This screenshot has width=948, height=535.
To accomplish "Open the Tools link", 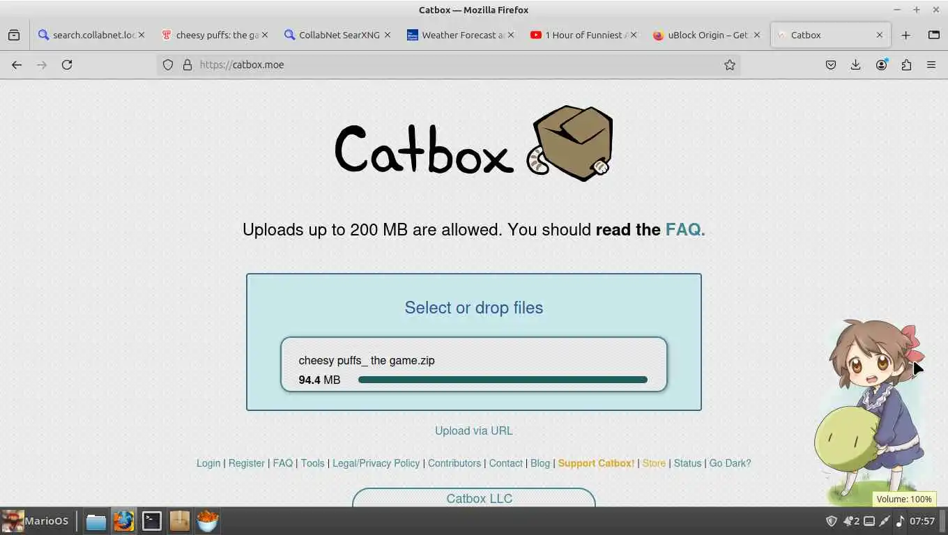I will [313, 463].
